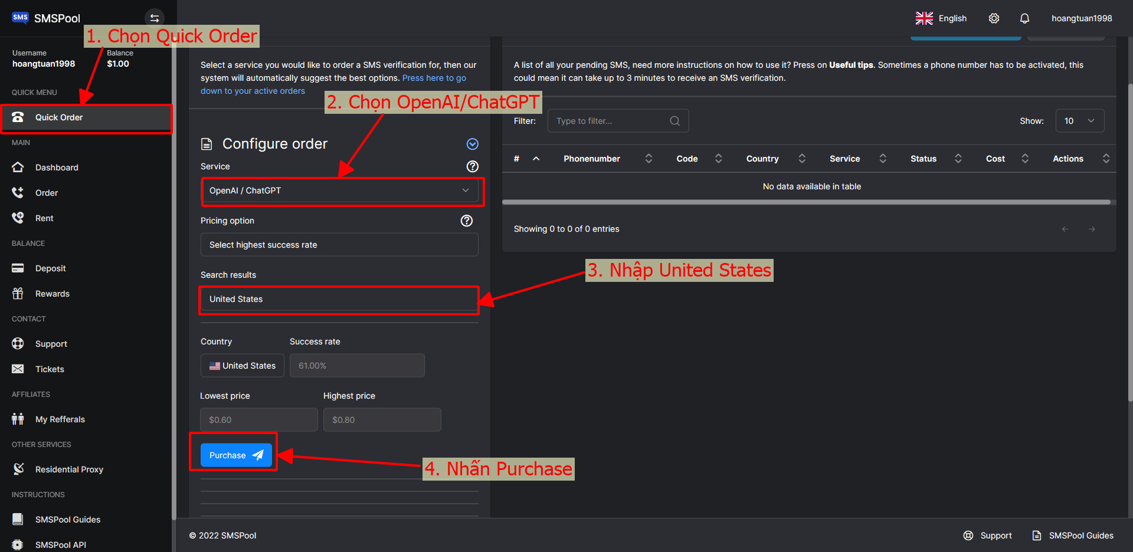Toggle the sidebar collapse arrows icon
The image size is (1133, 552).
point(154,18)
